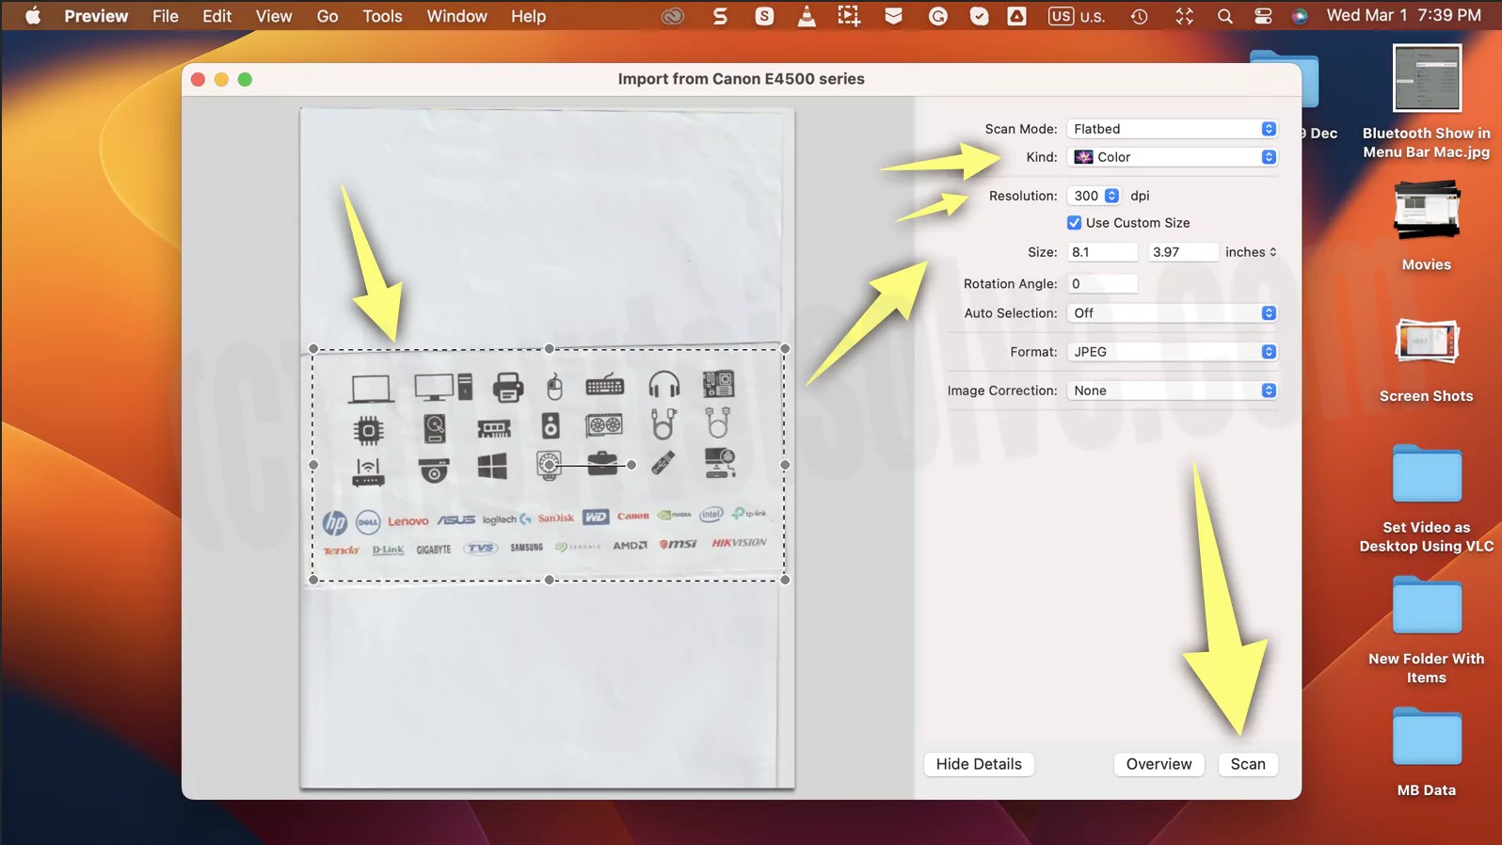Click the U.S. input source icon
Screen dimensions: 1502x845
point(1078,16)
